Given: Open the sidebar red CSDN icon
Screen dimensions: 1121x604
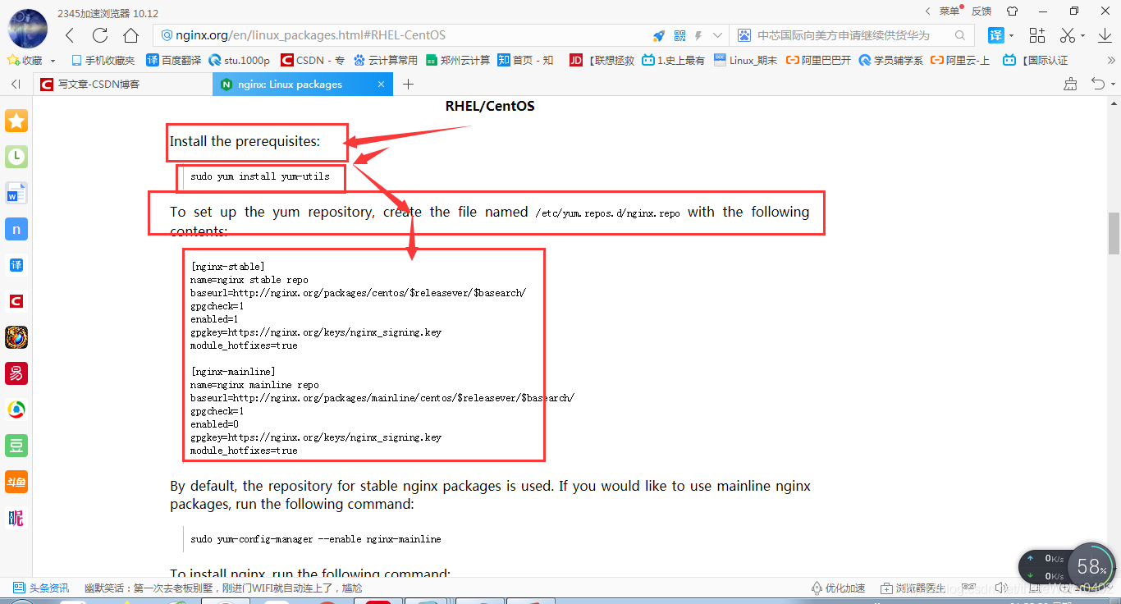Looking at the screenshot, I should click(x=16, y=301).
